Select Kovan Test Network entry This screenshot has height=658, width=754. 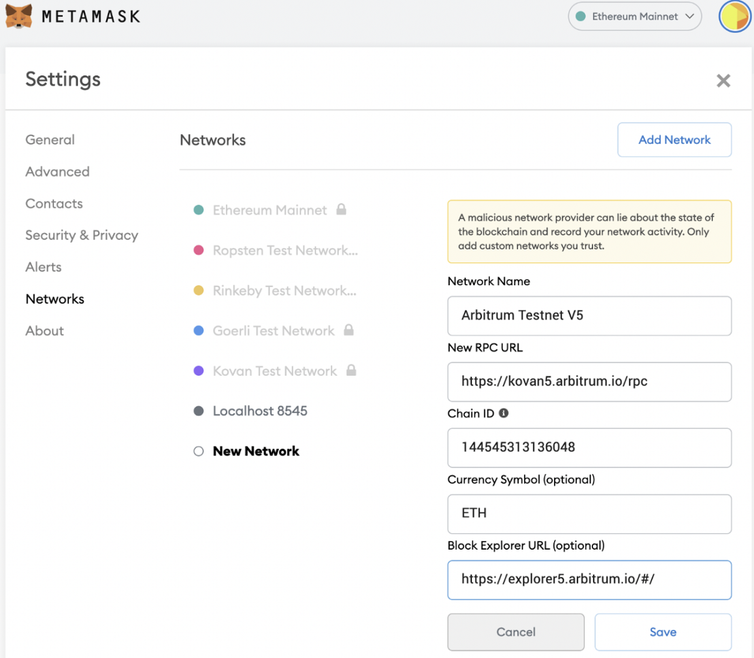pyautogui.click(x=275, y=371)
